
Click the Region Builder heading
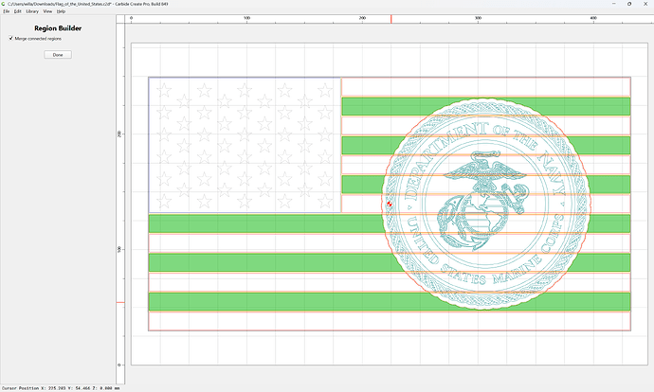click(58, 28)
